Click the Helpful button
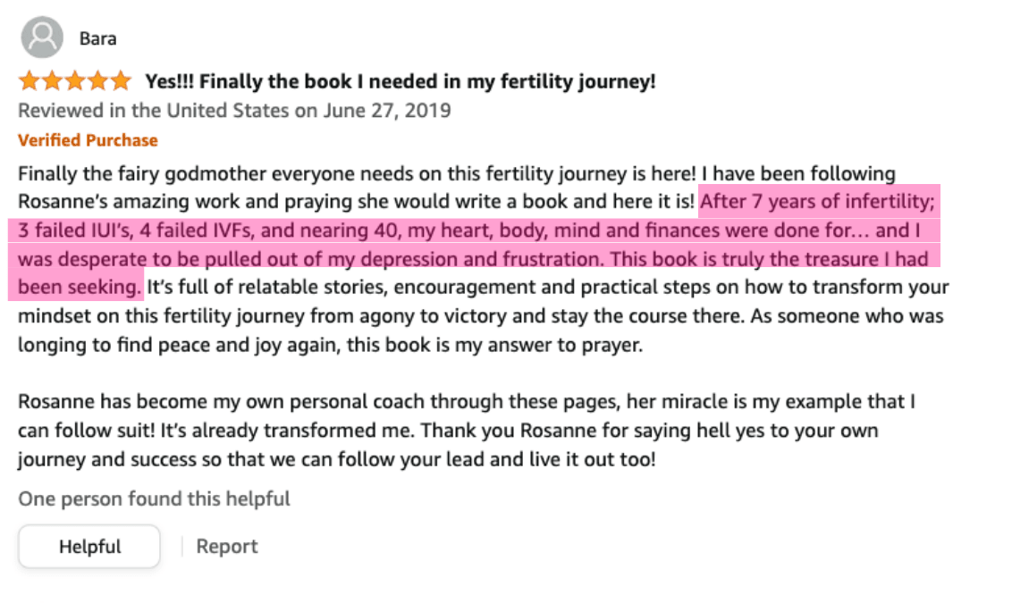 (x=89, y=546)
